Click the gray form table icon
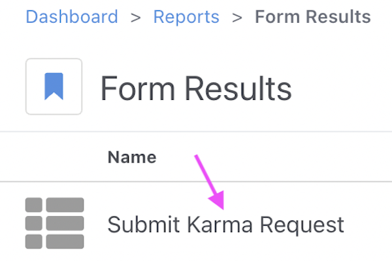The width and height of the screenshot is (392, 261). pyautogui.click(x=54, y=223)
